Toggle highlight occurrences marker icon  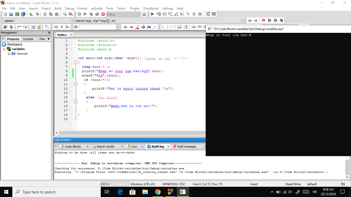pyautogui.click(x=137, y=27)
